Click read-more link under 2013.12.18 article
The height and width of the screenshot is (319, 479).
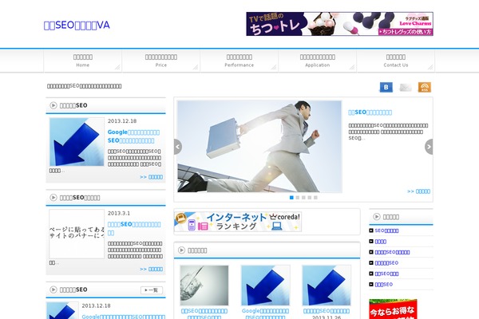pos(151,177)
